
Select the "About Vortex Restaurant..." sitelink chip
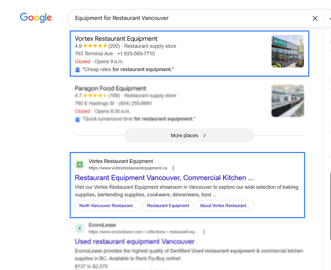(225, 206)
